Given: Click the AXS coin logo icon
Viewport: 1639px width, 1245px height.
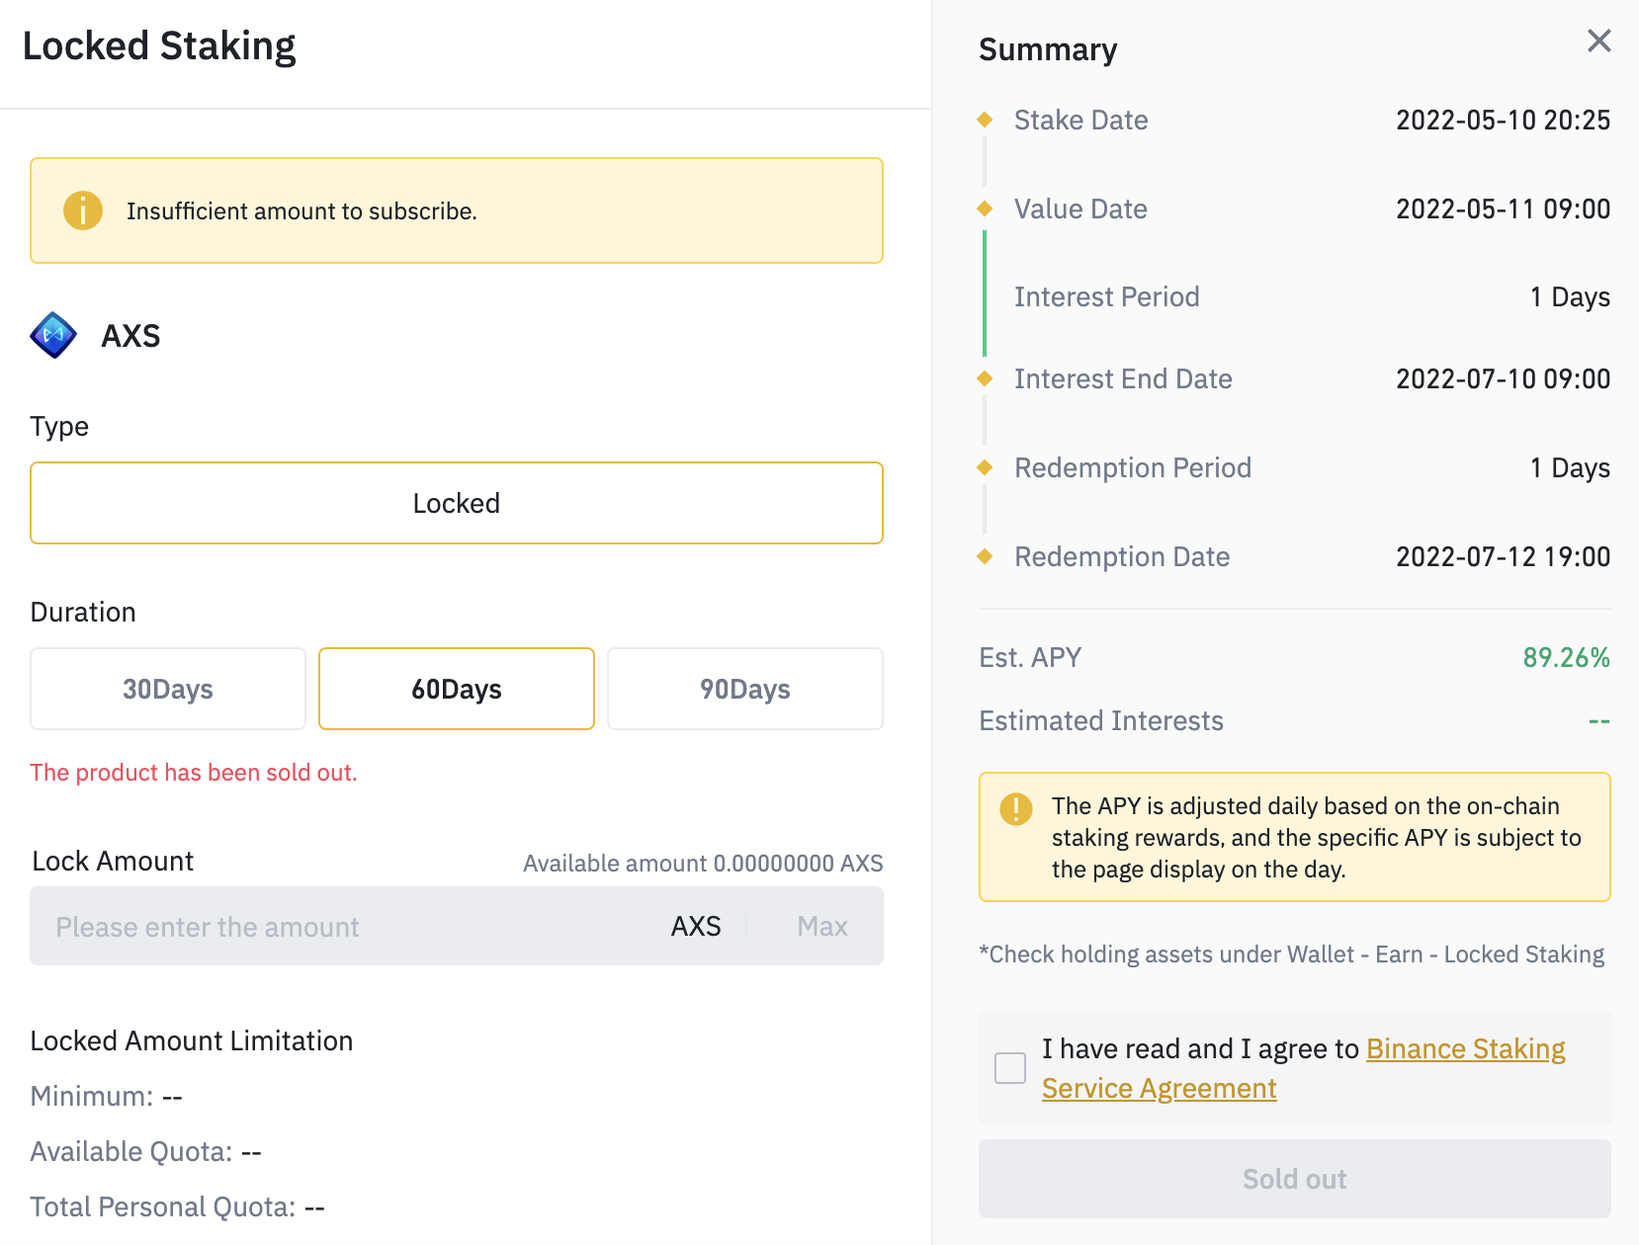Looking at the screenshot, I should [53, 335].
